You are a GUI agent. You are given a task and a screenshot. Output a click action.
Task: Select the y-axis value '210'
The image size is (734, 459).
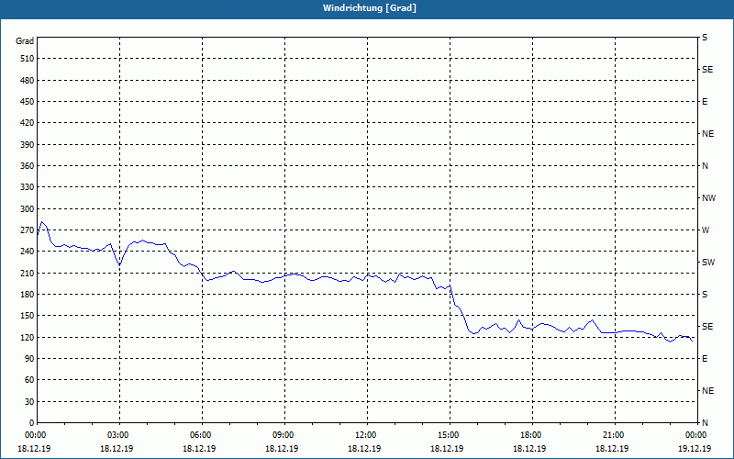coord(28,273)
